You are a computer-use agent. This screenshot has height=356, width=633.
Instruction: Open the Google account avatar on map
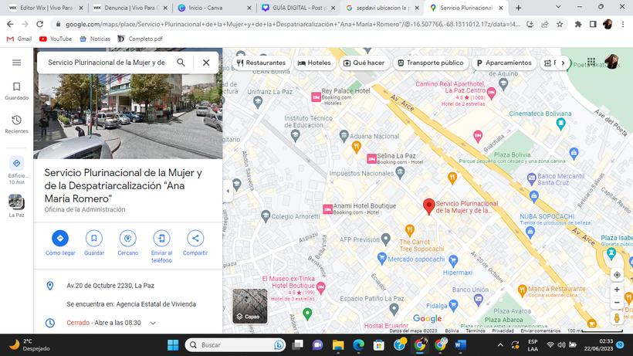coord(611,62)
